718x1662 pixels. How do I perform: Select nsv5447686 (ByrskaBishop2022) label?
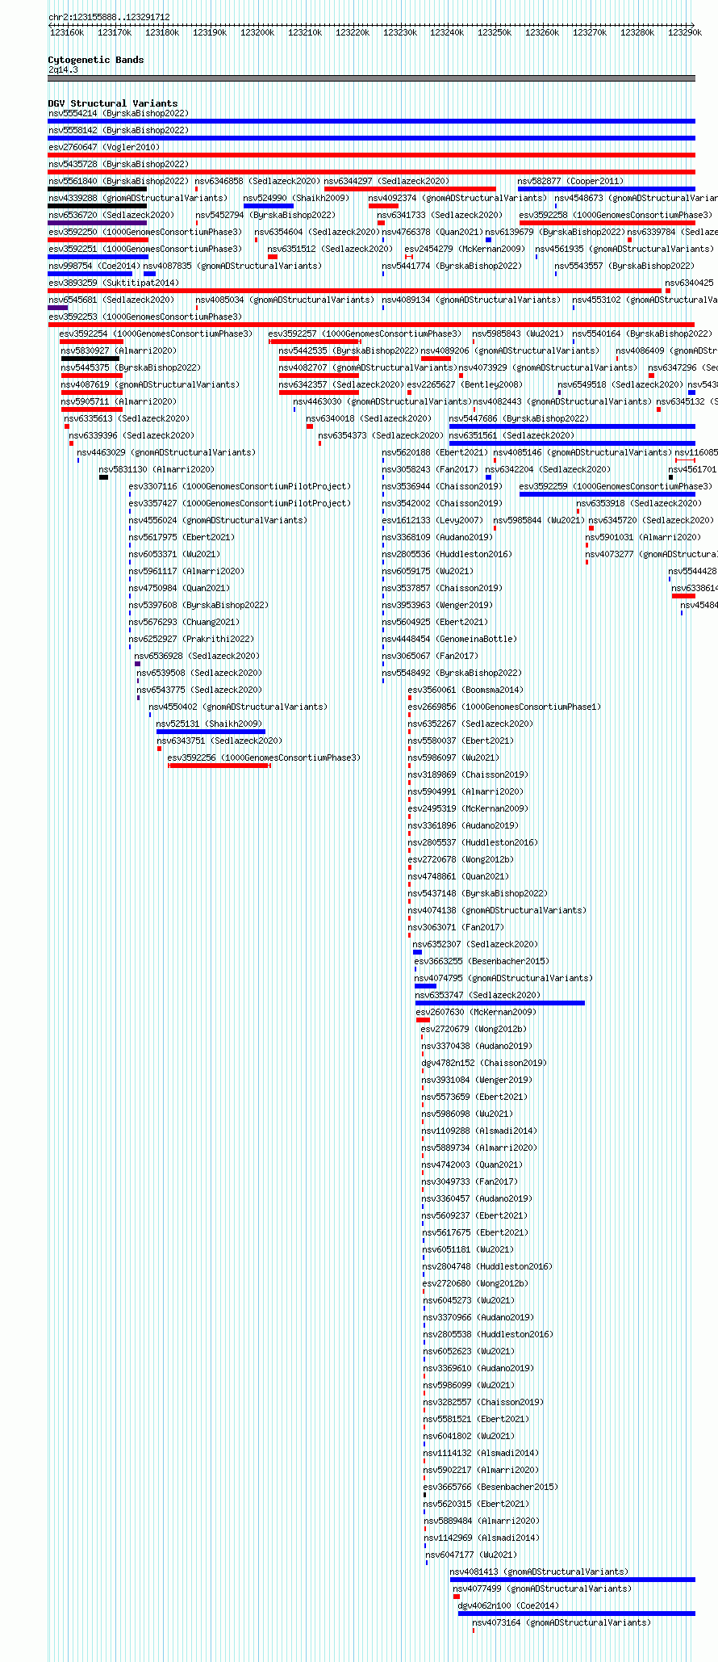tap(519, 419)
